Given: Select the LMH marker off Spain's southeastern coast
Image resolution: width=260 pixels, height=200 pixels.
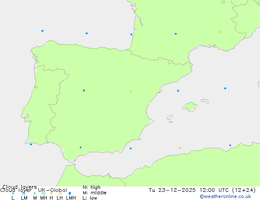Looking at the screenshot, I should point(131,149).
